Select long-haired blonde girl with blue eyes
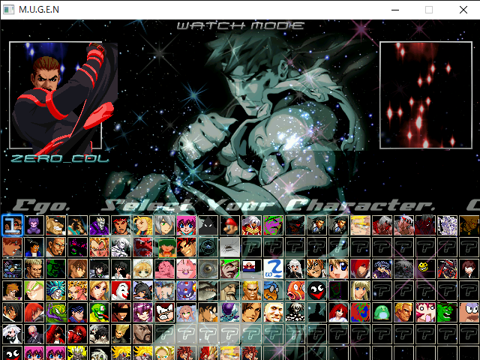The image size is (480, 360). pos(360,291)
